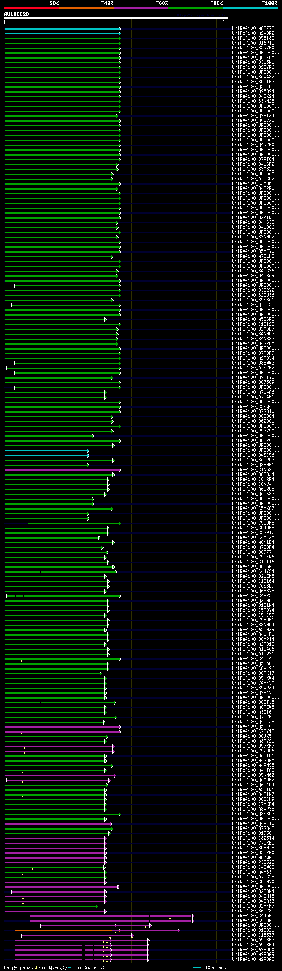Select label UniRef100_Q6FXI7

[253, 673]
